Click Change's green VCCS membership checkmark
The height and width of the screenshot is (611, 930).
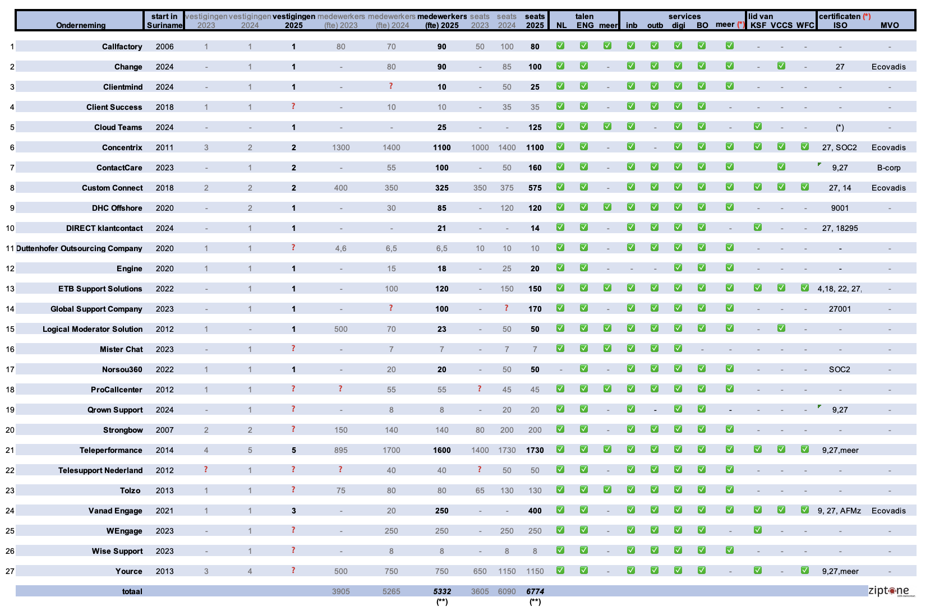click(x=781, y=66)
